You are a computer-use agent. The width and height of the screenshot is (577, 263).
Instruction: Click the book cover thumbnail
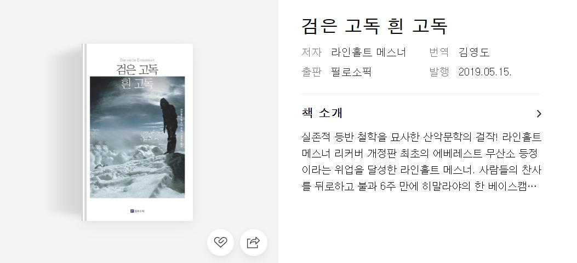(138, 132)
